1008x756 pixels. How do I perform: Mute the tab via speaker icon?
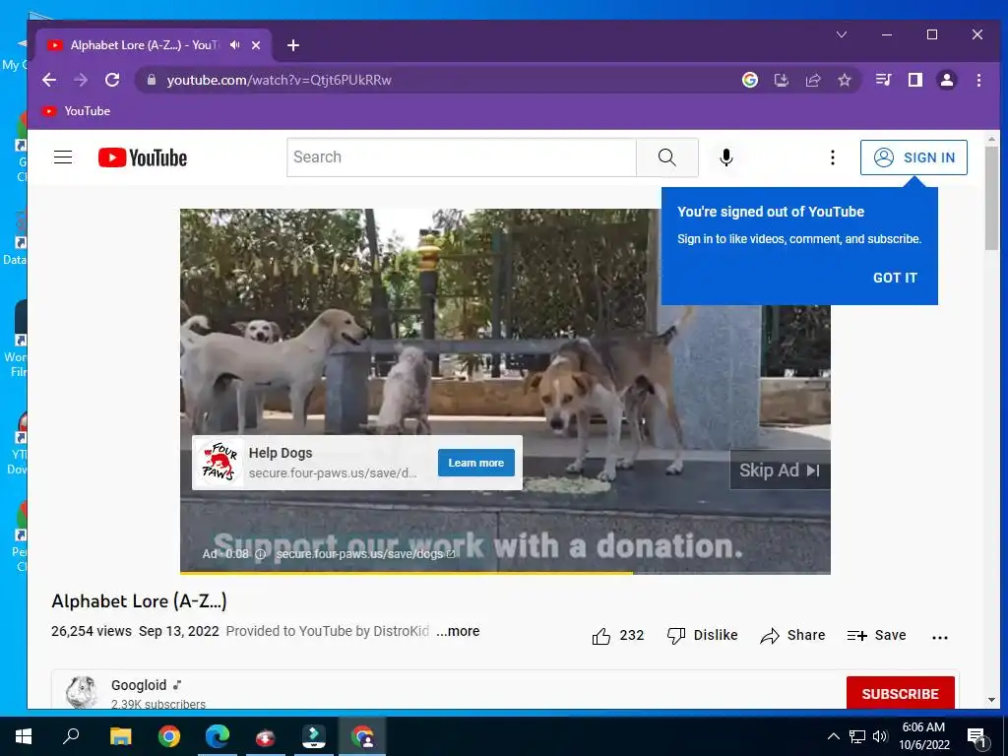pos(235,45)
